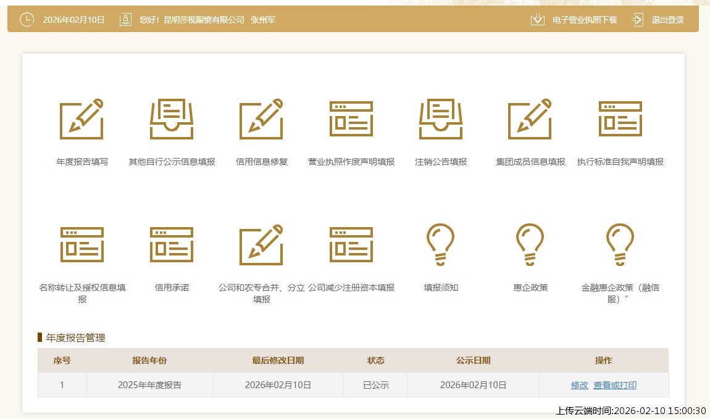
Task: Click the 电子营业执照下载 download icon
Action: tap(538, 20)
